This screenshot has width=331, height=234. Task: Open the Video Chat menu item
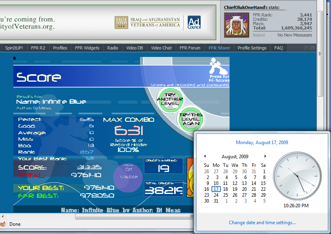[161, 48]
